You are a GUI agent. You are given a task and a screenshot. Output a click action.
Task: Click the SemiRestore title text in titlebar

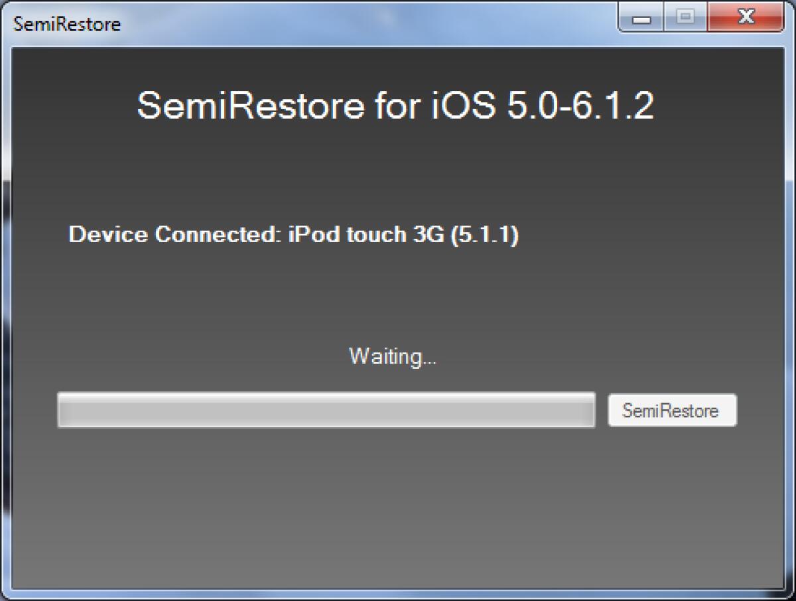[x=65, y=24]
